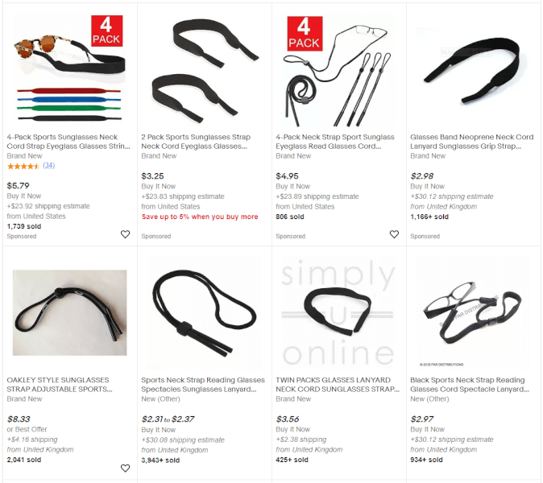The height and width of the screenshot is (483, 543).
Task: Open Sports Neck Strap Reading Glasses Spectacles title
Action: click(203, 385)
